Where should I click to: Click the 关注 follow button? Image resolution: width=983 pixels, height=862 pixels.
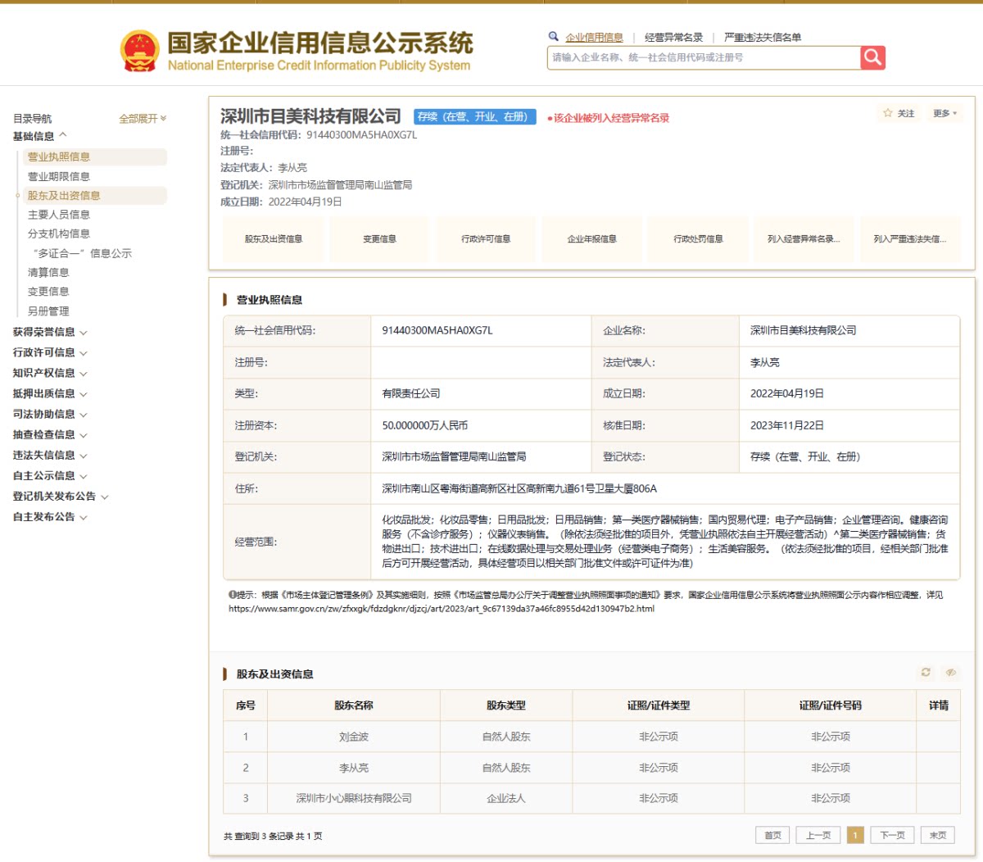coord(899,113)
